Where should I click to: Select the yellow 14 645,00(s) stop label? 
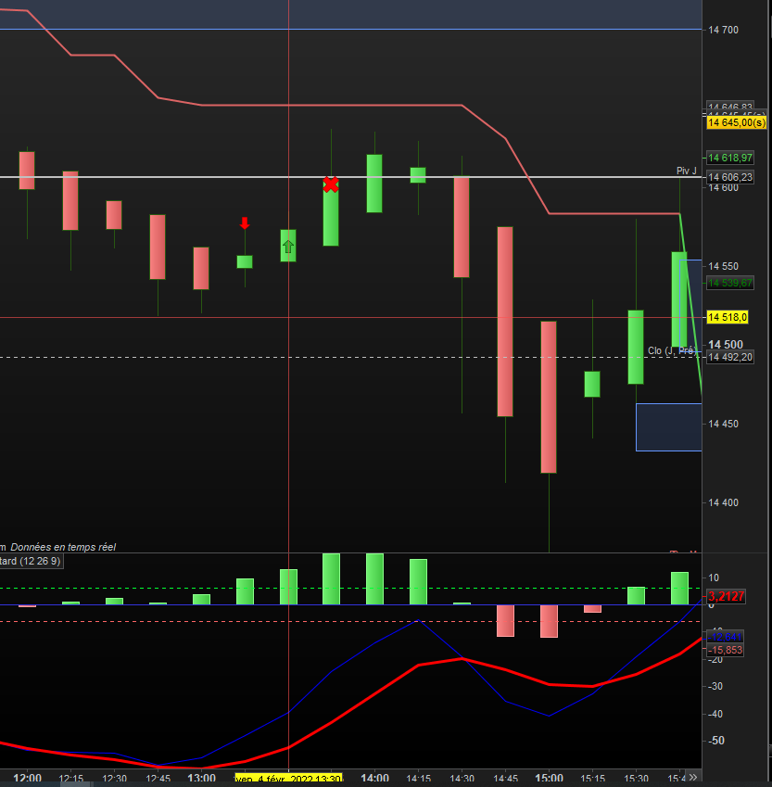coord(737,122)
